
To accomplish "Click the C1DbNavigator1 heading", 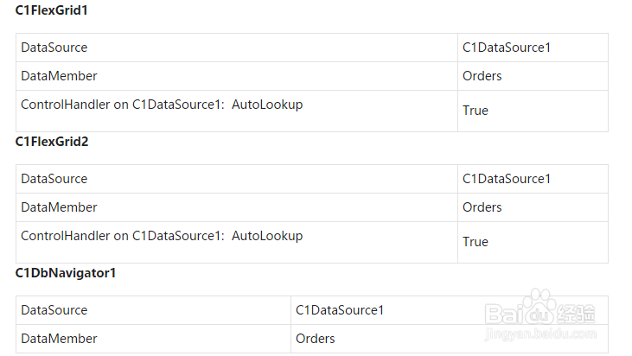I will click(x=66, y=273).
